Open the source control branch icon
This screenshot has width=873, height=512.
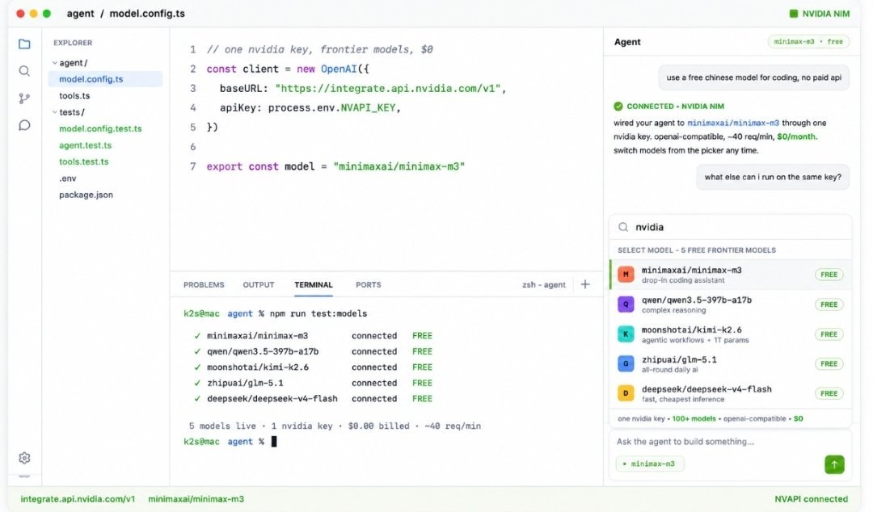tap(24, 99)
